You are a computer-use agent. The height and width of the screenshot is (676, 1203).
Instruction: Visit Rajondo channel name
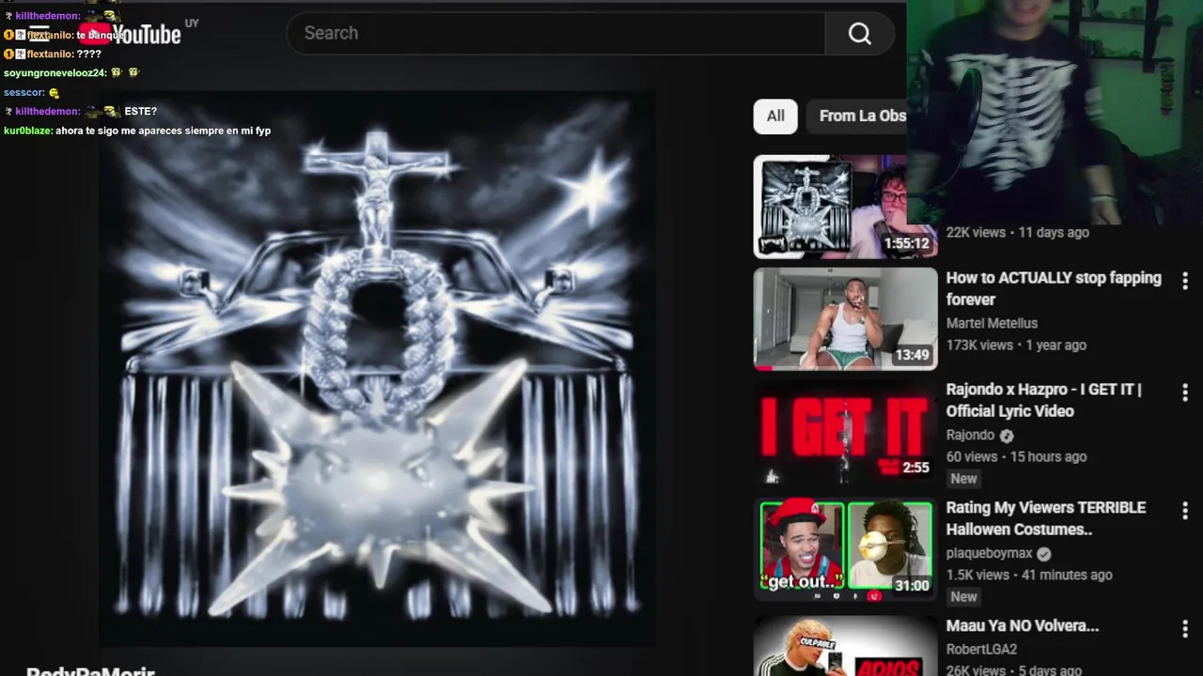pos(970,436)
